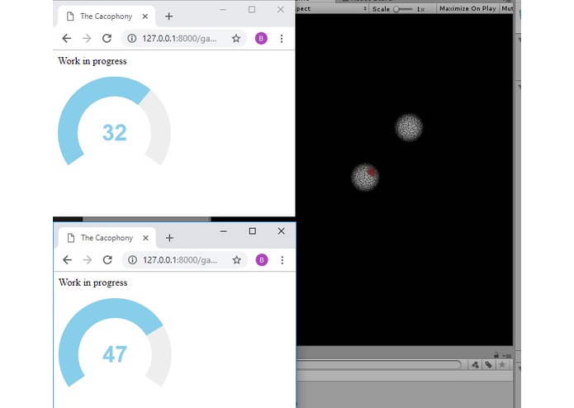Open profile avatar B in top browser window

pos(261,39)
